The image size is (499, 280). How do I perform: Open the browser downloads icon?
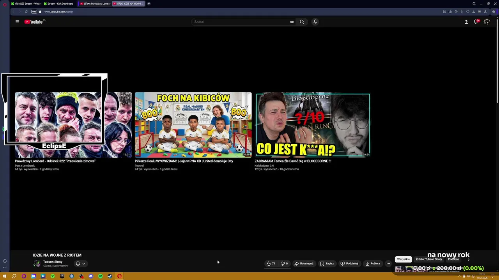click(474, 12)
